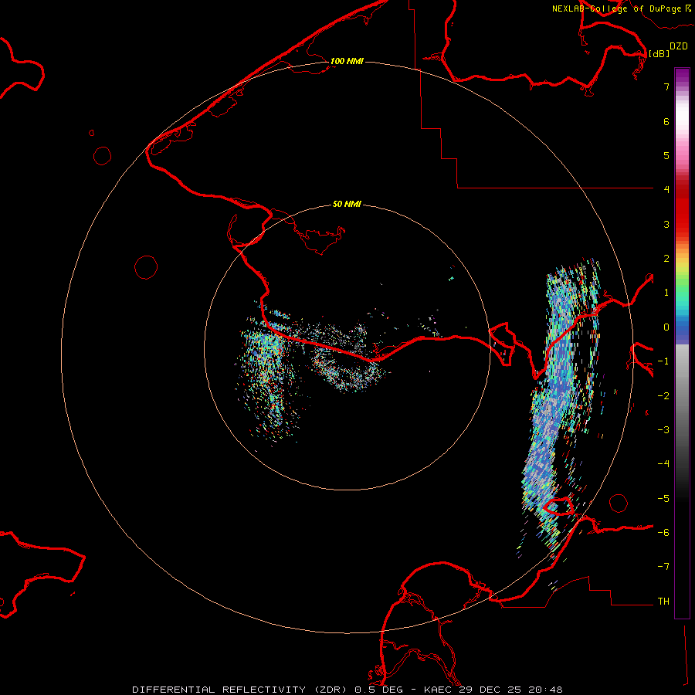The image size is (695, 695).
Task: Click the "DZD" product label above the legend
Action: click(679, 46)
